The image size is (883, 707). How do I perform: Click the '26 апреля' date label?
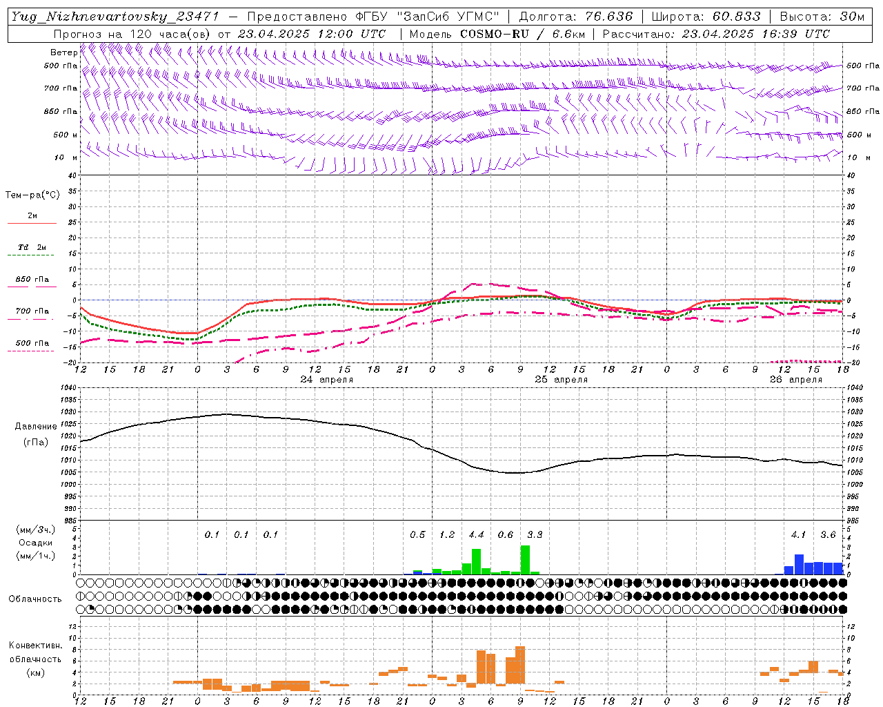[796, 380]
